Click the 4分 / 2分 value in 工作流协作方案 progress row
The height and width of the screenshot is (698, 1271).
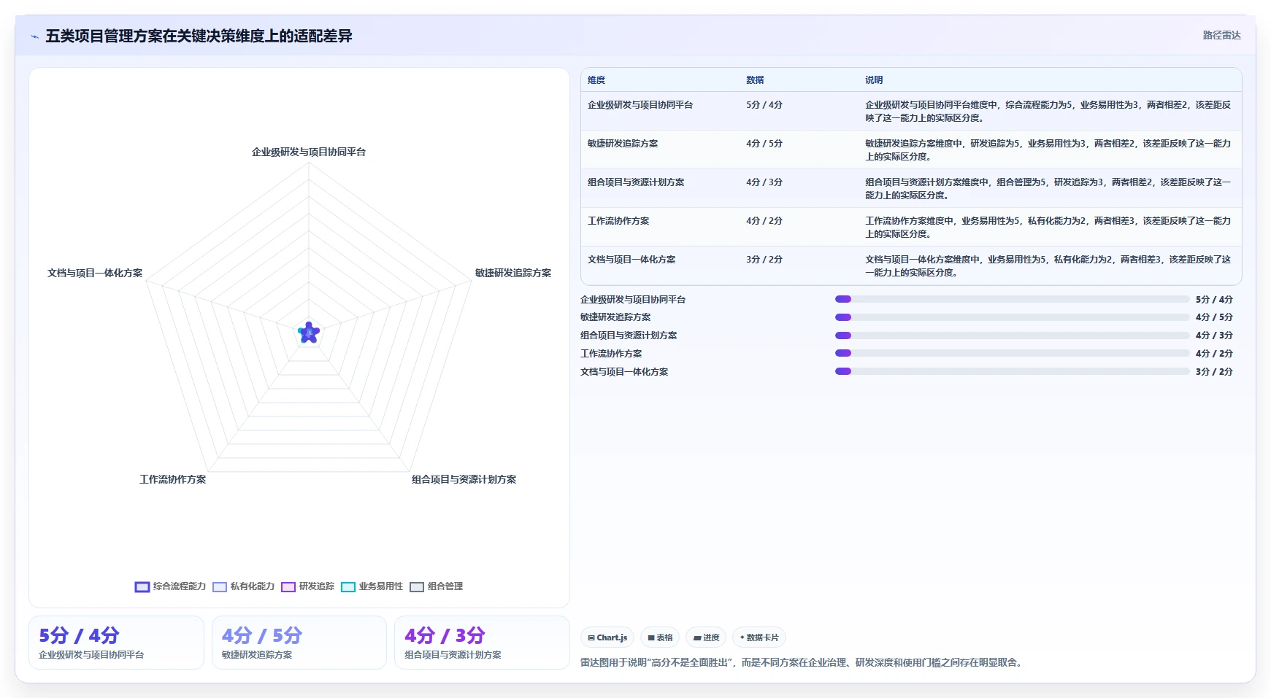point(1214,354)
